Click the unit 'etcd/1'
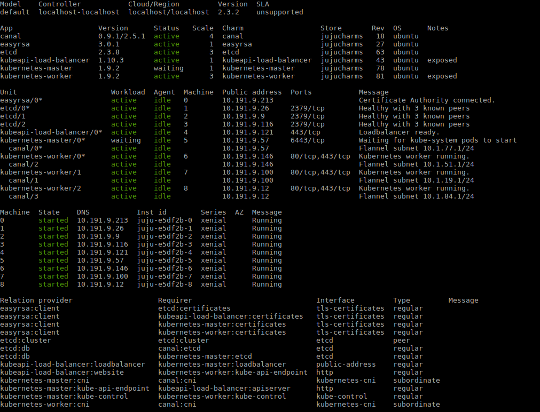540x412 pixels. click(13, 116)
